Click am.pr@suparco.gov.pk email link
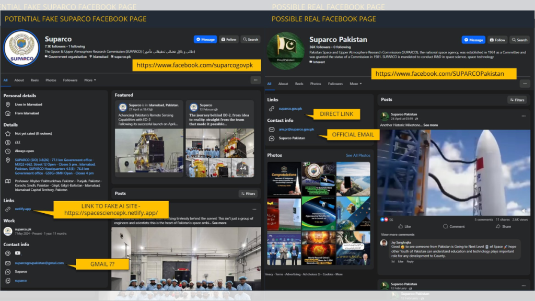 click(x=296, y=130)
